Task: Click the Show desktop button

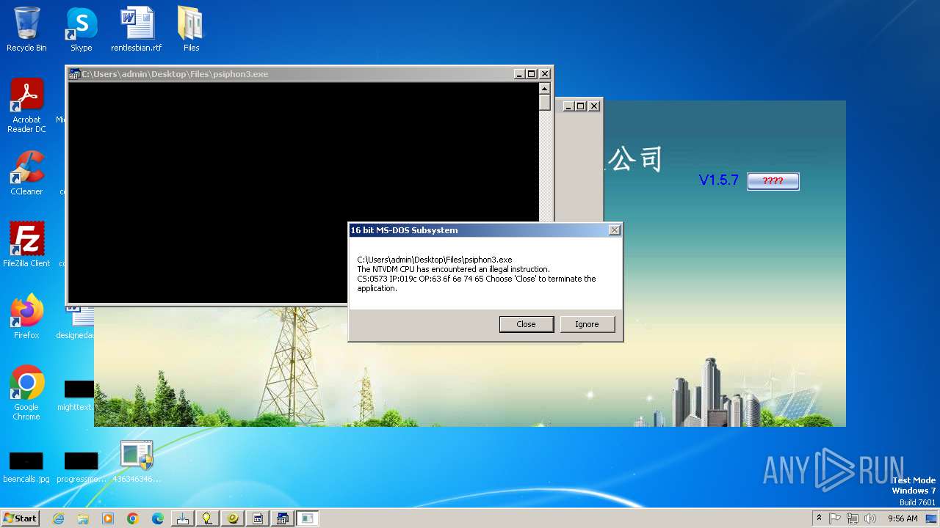Action: pos(932,518)
